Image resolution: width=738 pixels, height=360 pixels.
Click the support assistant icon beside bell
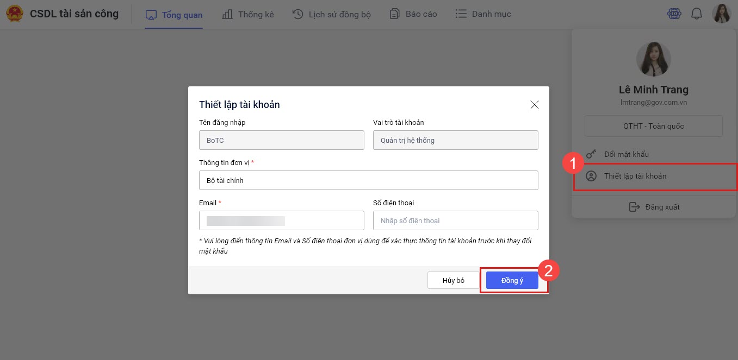[674, 14]
